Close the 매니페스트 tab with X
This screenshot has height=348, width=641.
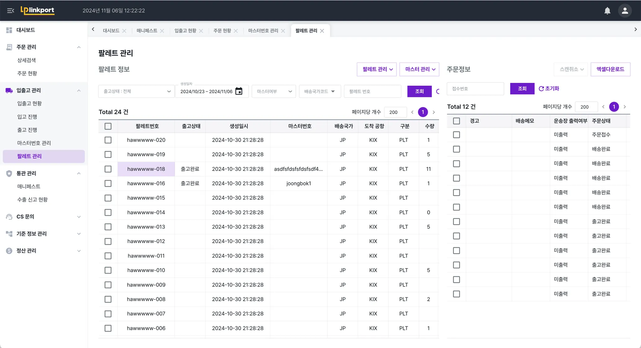click(162, 31)
